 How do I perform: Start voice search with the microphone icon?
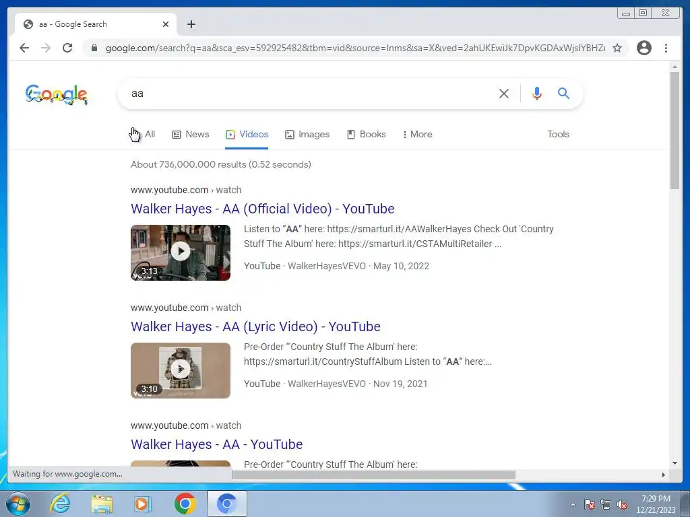[537, 93]
